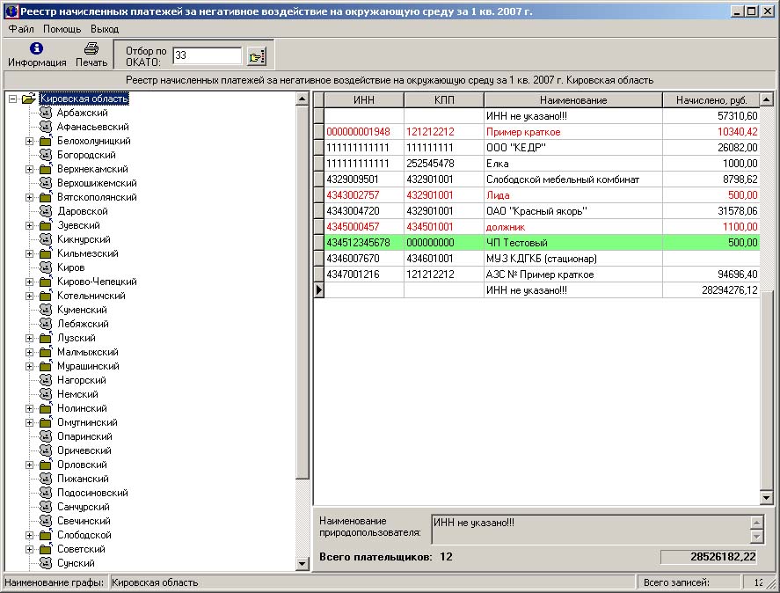Open the Помощь menu

pos(62,29)
